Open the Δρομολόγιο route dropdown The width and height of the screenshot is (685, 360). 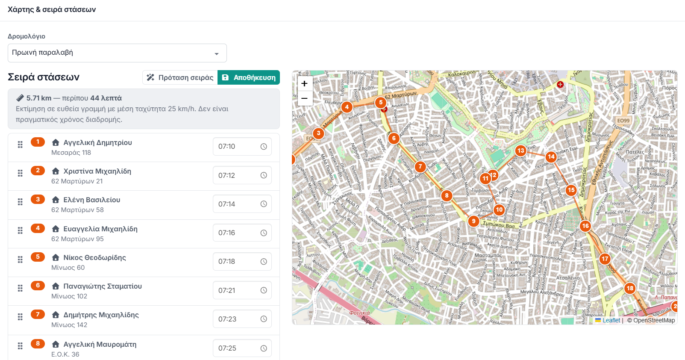point(117,53)
